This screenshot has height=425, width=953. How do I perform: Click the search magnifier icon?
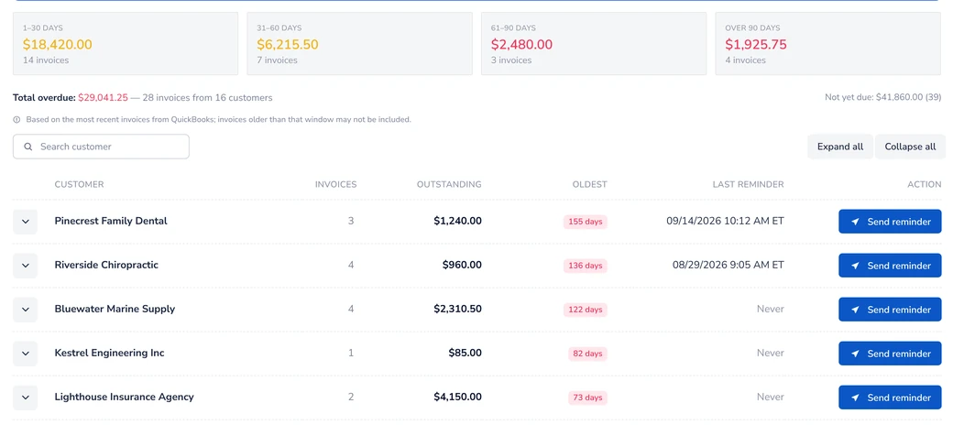coord(28,147)
